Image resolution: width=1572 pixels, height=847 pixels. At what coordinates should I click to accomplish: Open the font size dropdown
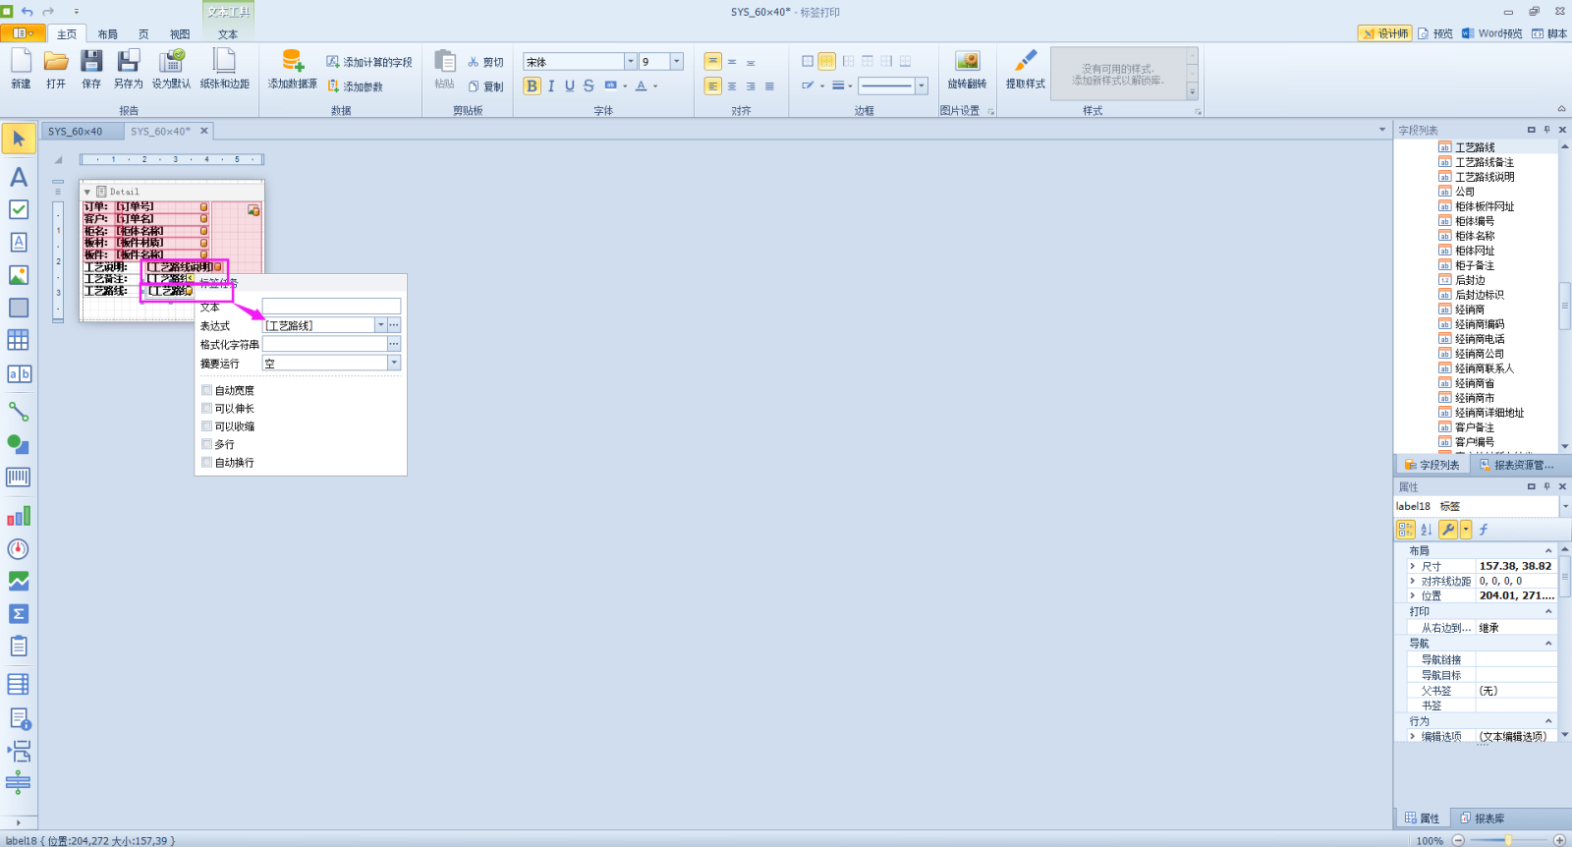677,62
